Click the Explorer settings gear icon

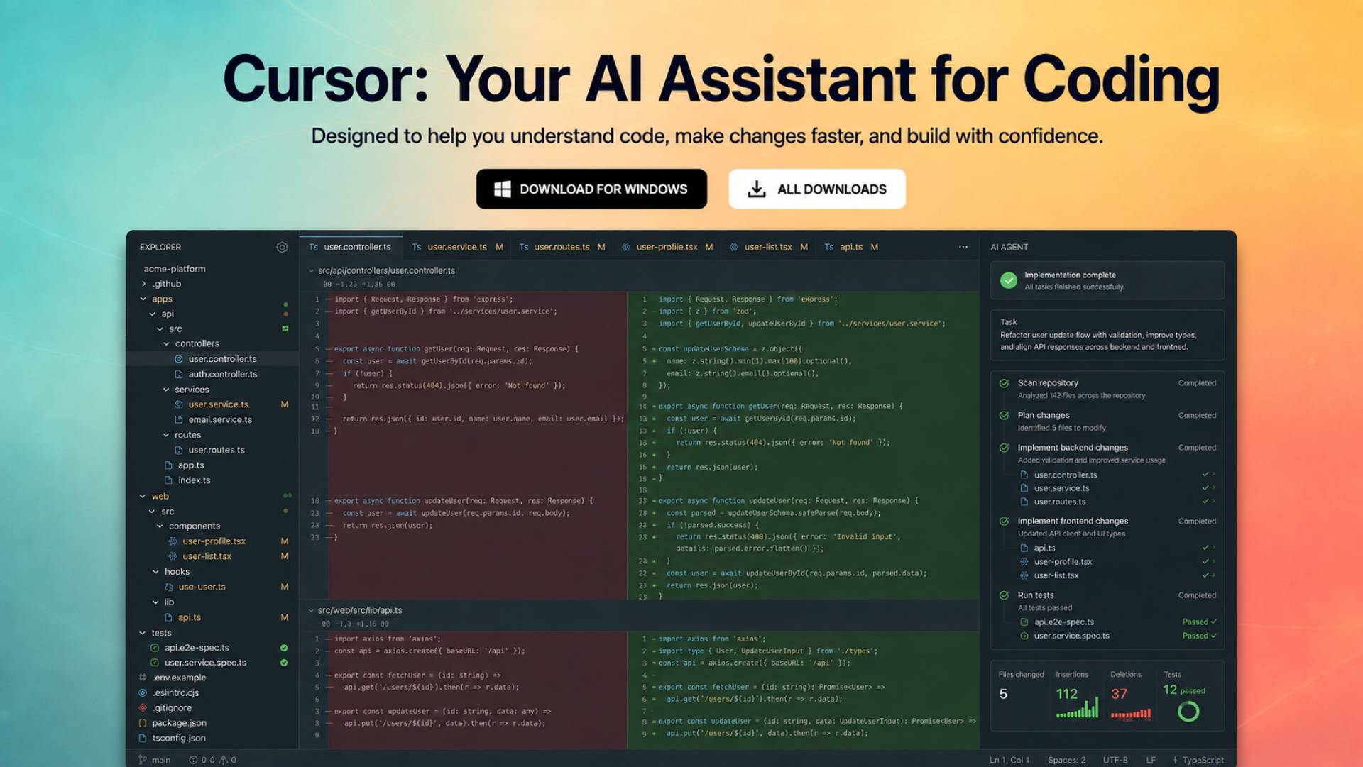point(282,247)
